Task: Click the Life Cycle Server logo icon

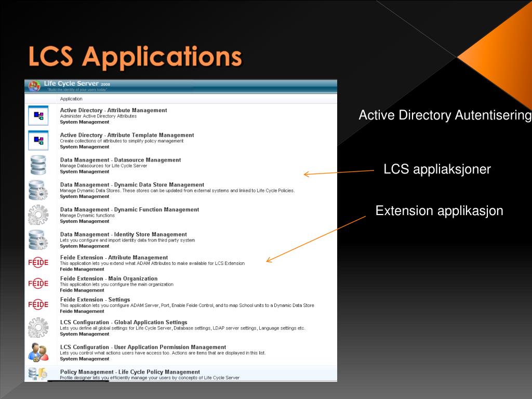Action: tap(34, 86)
